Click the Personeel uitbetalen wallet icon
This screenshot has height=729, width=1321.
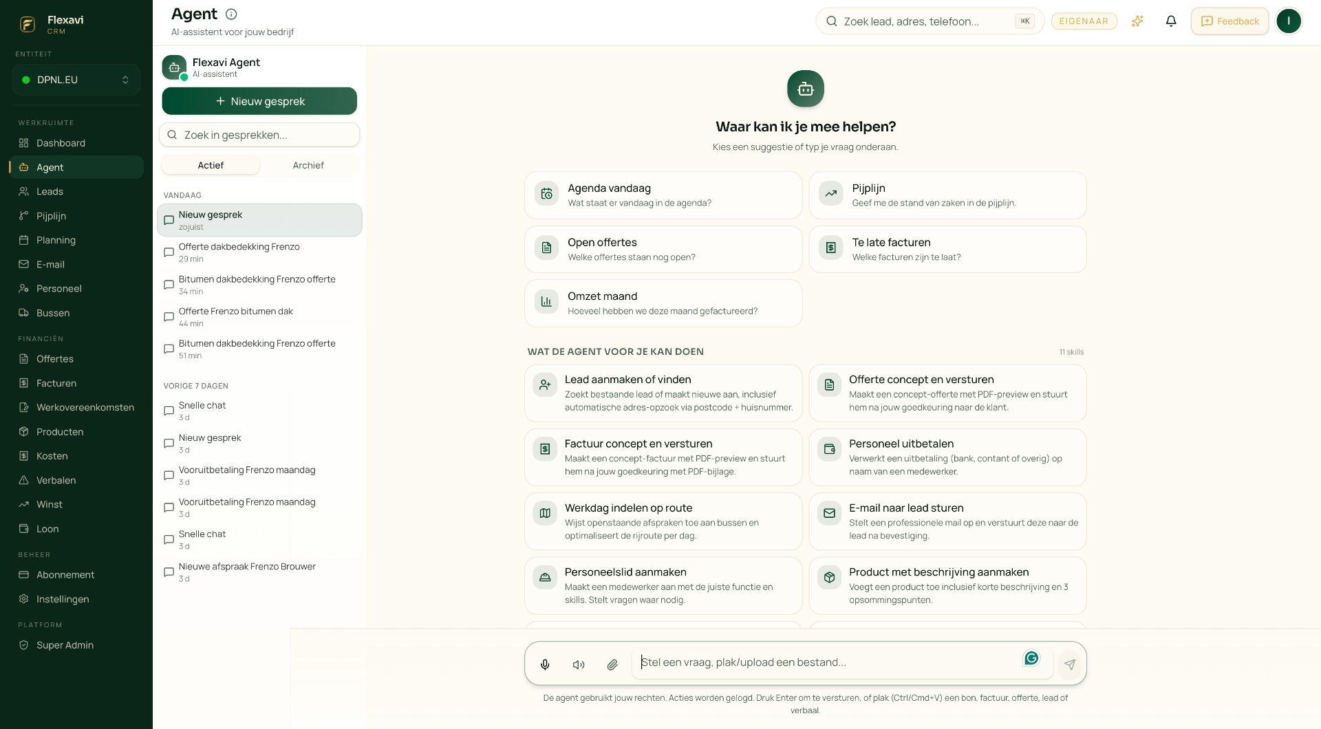coord(829,450)
